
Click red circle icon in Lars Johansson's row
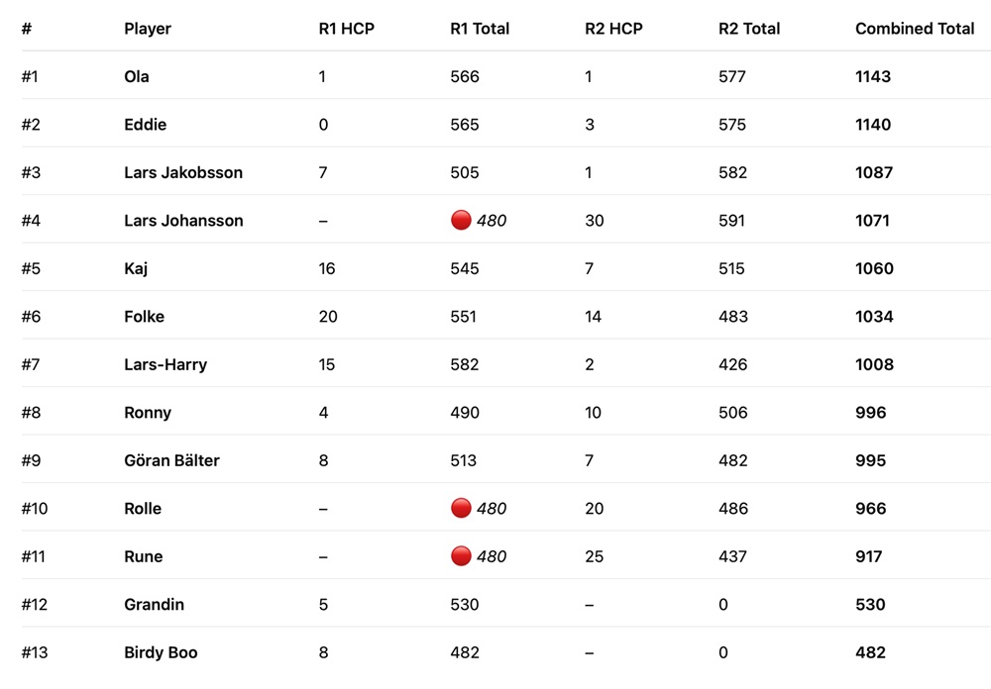[x=461, y=221]
